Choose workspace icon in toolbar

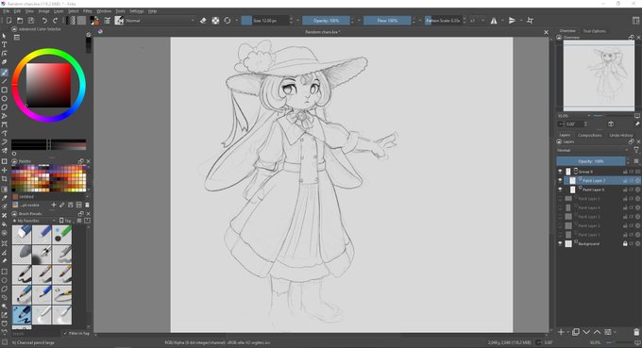click(x=635, y=21)
